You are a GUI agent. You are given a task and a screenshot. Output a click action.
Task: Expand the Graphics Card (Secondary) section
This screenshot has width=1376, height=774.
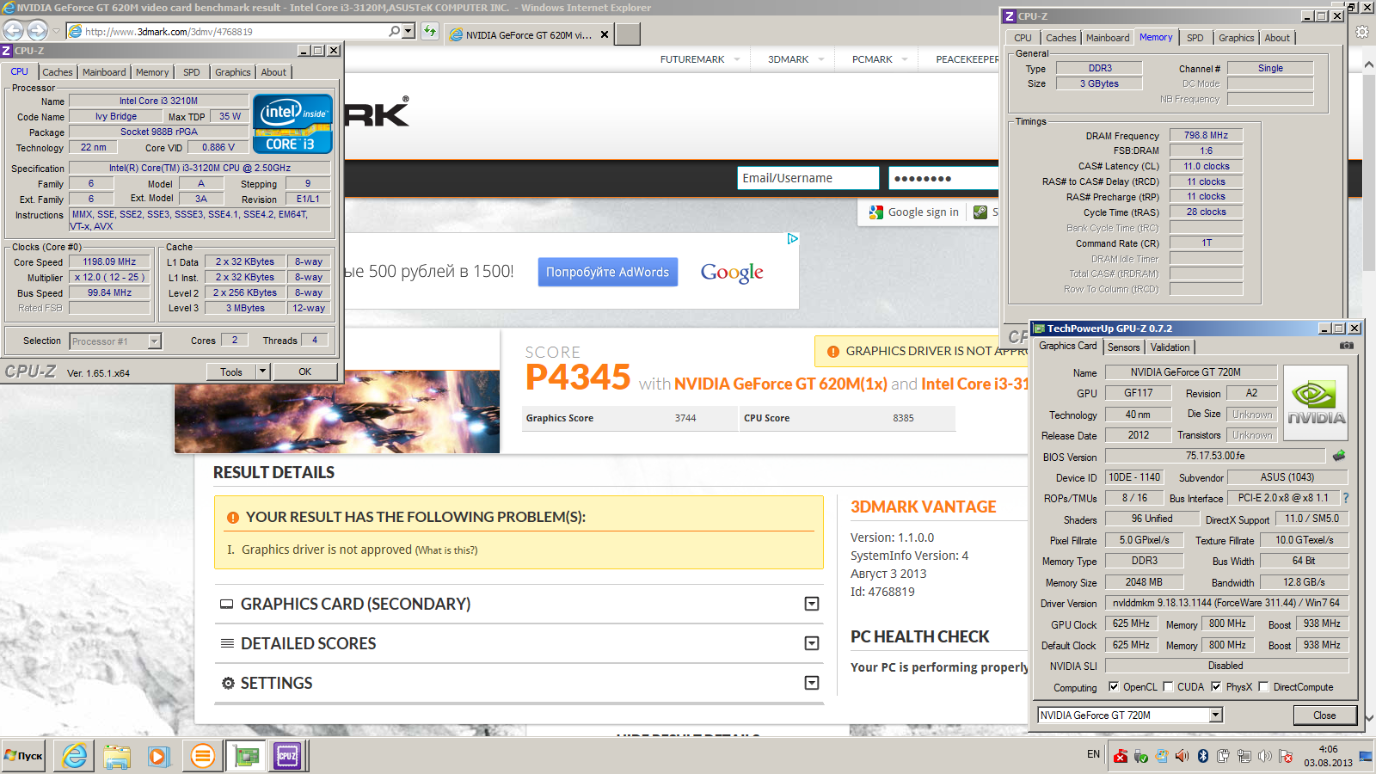coord(811,604)
